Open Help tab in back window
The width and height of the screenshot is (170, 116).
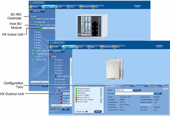[x=98, y=7]
